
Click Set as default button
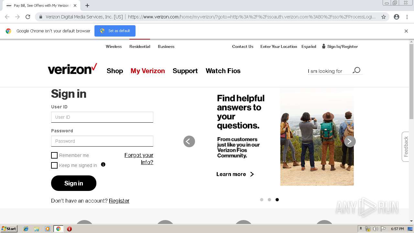pos(115,31)
